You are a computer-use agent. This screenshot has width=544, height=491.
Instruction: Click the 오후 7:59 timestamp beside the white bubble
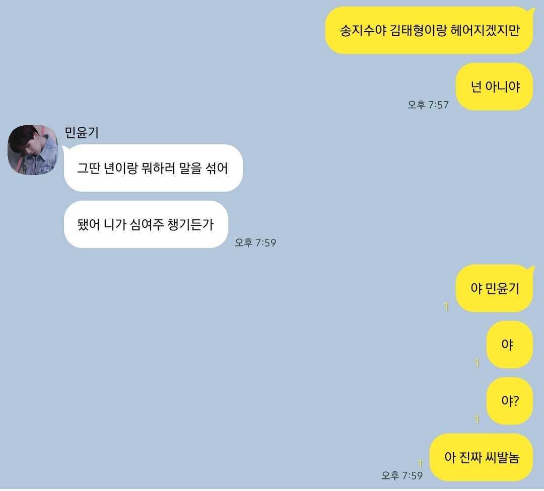click(x=255, y=242)
